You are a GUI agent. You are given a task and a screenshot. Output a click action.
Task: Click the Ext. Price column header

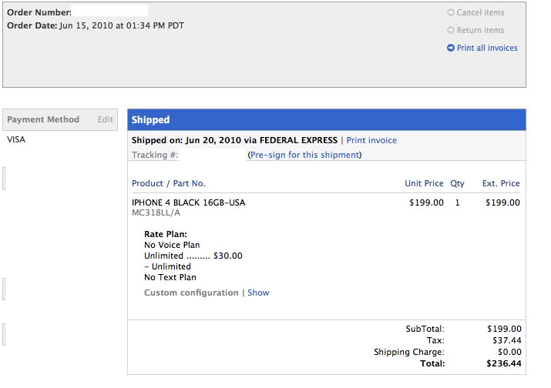[x=501, y=183]
